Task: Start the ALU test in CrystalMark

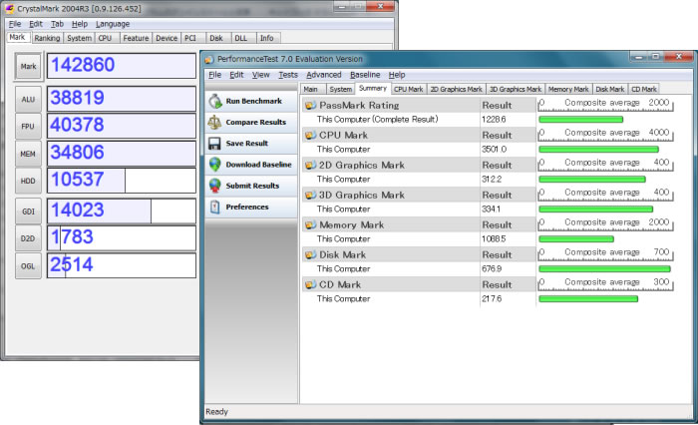Action: click(28, 99)
